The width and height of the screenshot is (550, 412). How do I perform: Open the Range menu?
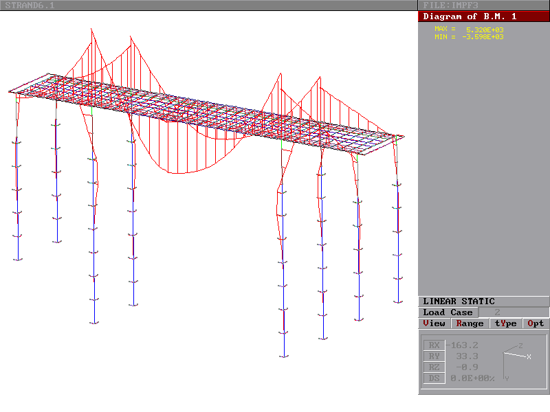point(470,323)
